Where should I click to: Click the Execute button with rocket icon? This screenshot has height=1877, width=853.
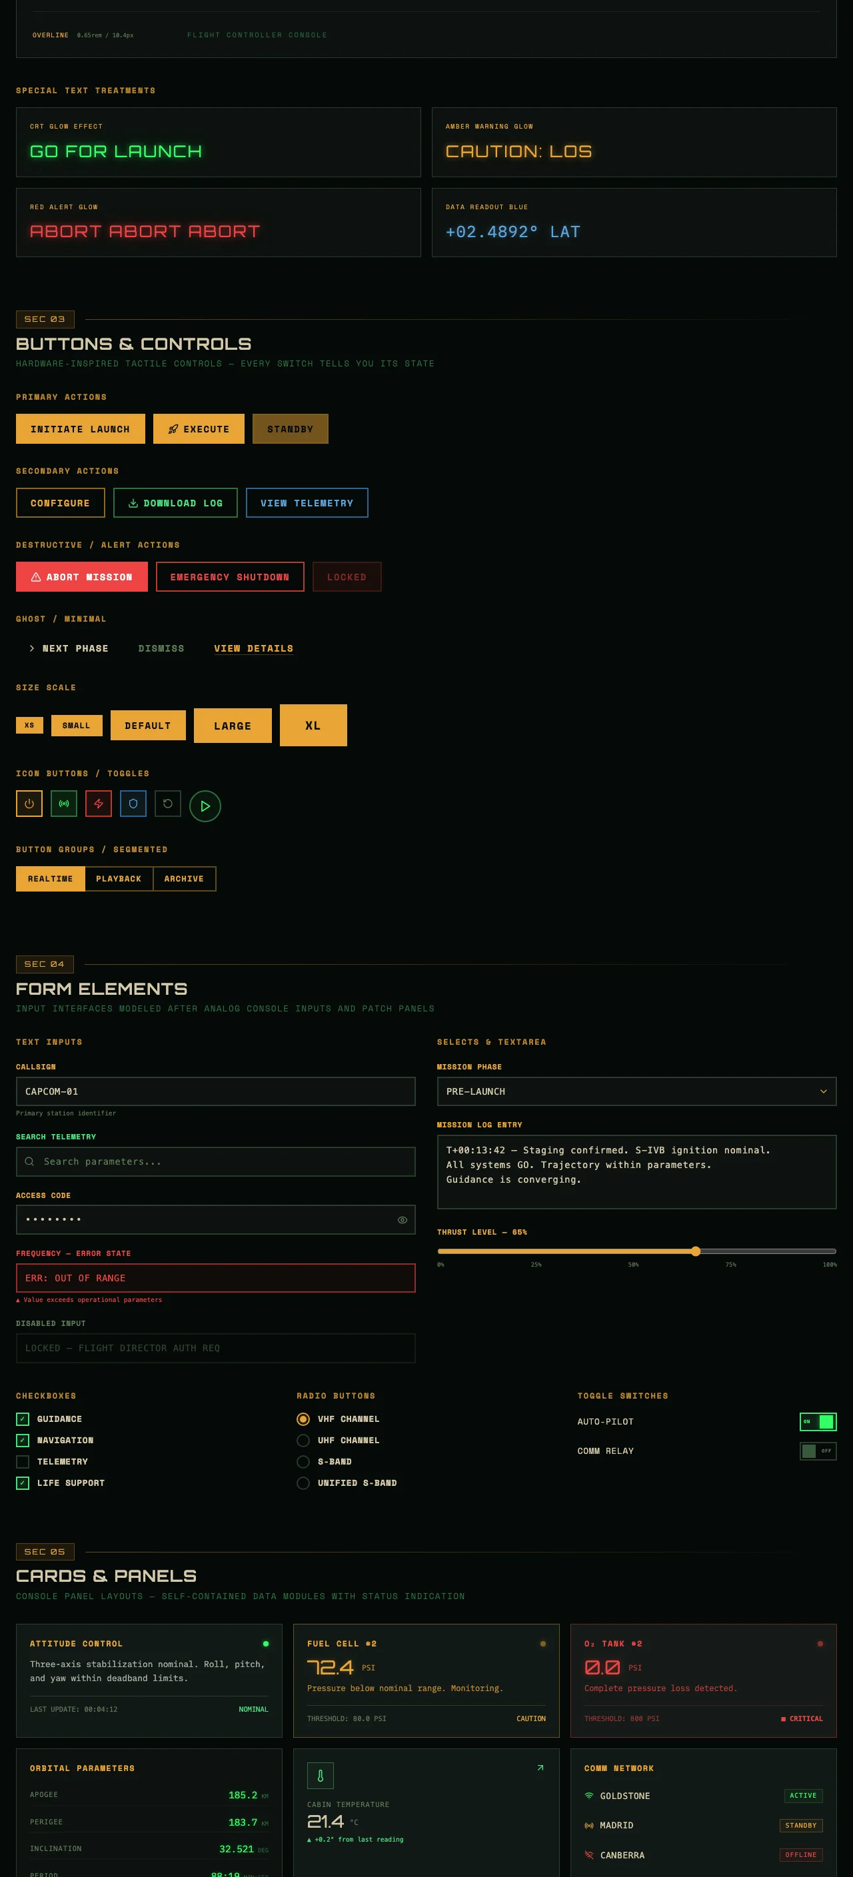[199, 429]
